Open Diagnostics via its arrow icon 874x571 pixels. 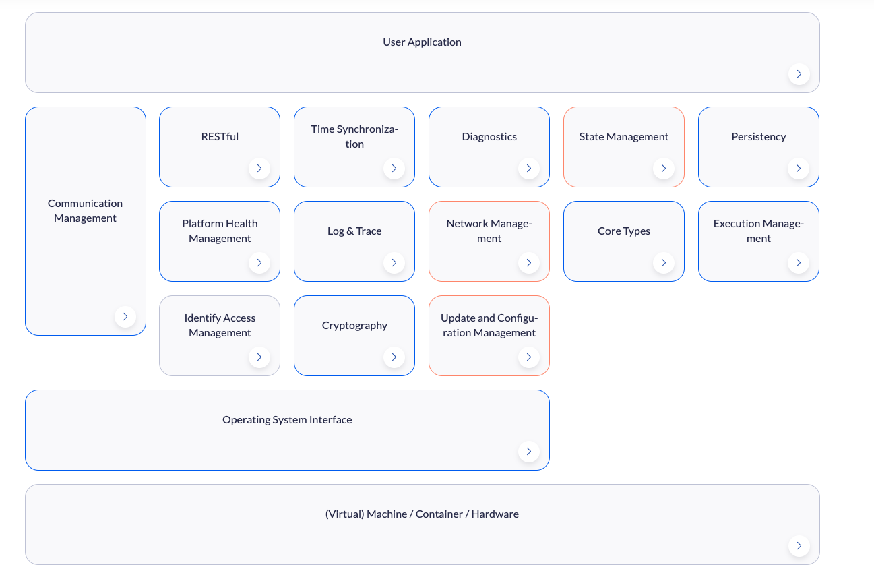pos(529,169)
